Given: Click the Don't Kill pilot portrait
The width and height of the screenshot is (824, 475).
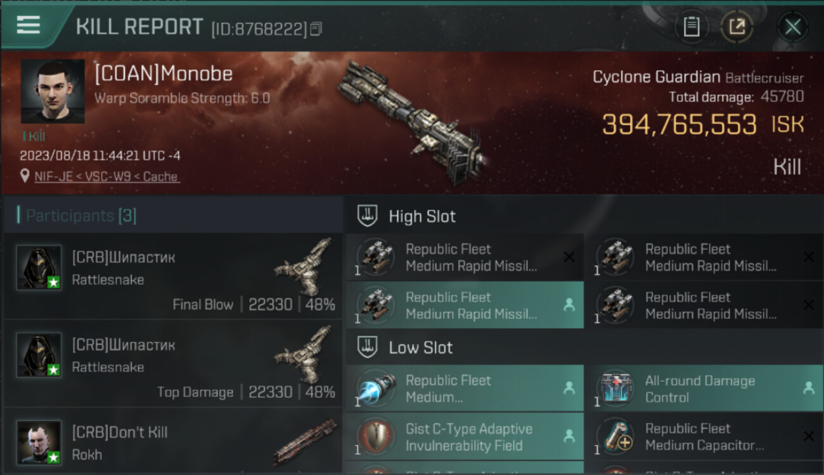Looking at the screenshot, I should (x=39, y=442).
